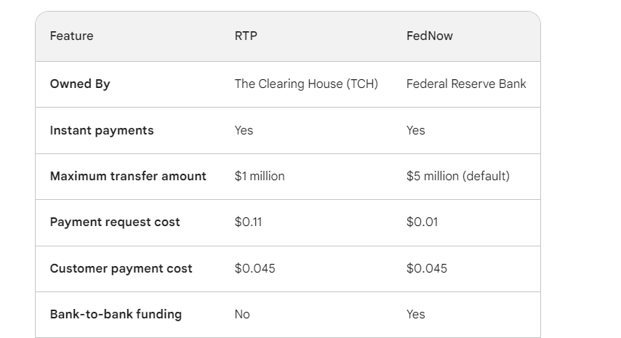Click the "Payment request cost" row label
The image size is (621, 338).
(115, 222)
